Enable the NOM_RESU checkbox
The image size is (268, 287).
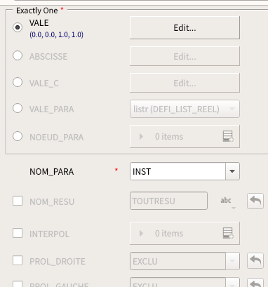18,201
